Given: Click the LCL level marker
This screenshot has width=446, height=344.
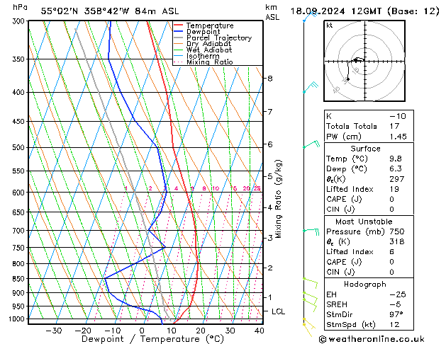Looking at the screenshot, I should [x=279, y=311].
